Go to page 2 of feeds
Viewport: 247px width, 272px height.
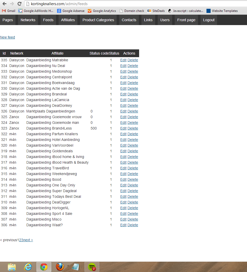pos(20,240)
